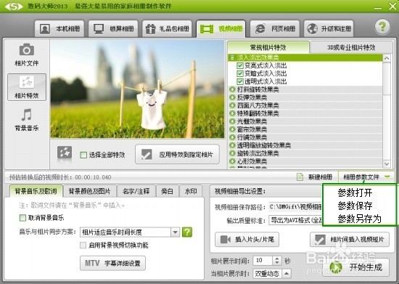The height and width of the screenshot is (284, 399).
Task: Click the 相片展示时间 value field
Action: pyautogui.click(x=263, y=261)
